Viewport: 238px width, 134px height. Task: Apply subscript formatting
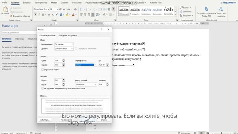[x=53, y=15]
